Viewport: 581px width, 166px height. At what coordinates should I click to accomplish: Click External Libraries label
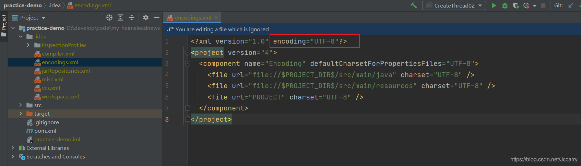coord(48,148)
